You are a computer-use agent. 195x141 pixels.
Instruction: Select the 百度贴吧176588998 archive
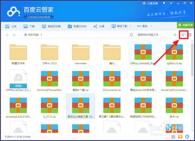pos(143,108)
